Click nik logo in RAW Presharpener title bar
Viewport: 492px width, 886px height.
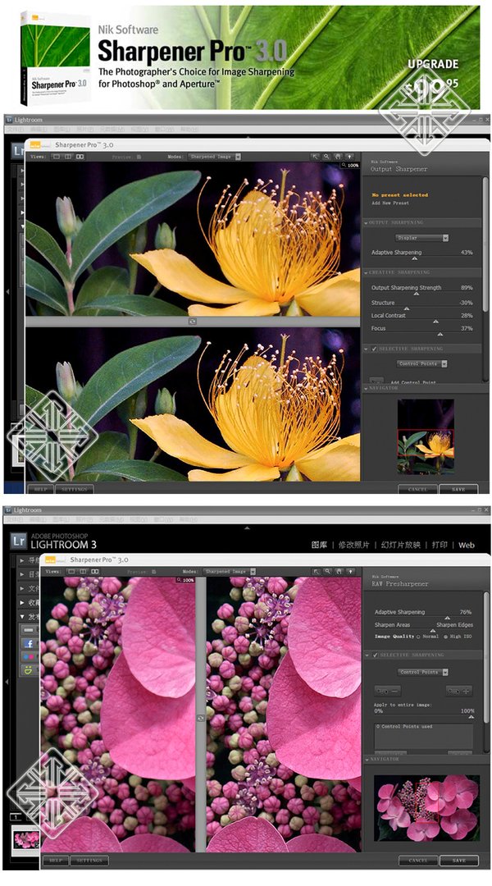(x=54, y=559)
